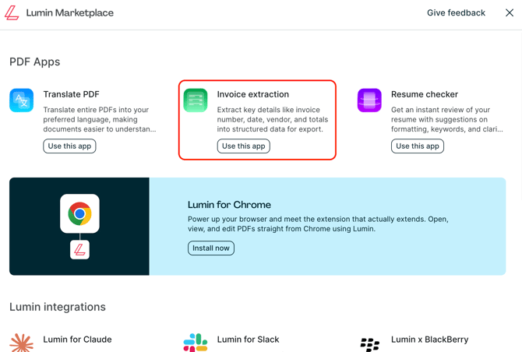
Task: Click the Translate PDF app icon
Action: [x=22, y=100]
